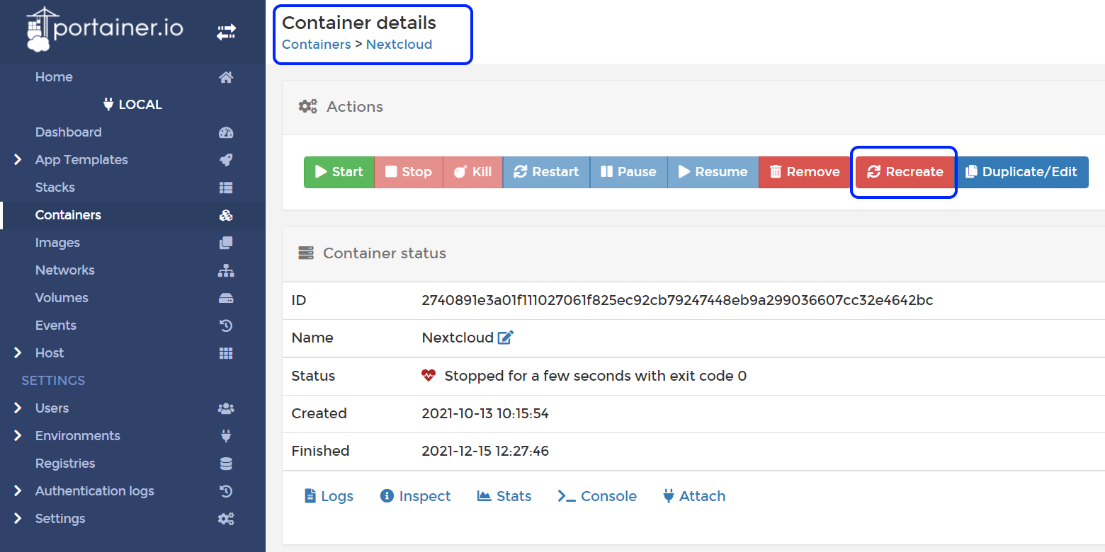Image resolution: width=1105 pixels, height=552 pixels.
Task: Go to Stacks in sidebar
Action: click(x=132, y=188)
